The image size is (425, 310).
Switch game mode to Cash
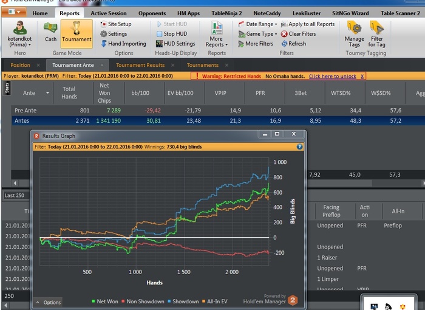pos(50,32)
